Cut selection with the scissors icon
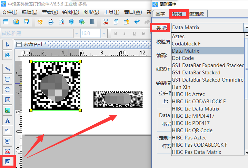 point(106,22)
